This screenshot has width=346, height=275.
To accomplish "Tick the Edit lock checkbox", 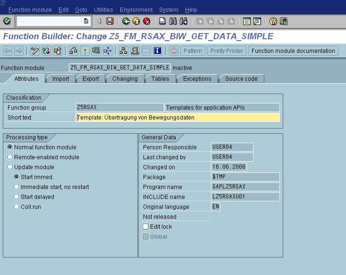I will coord(146,226).
